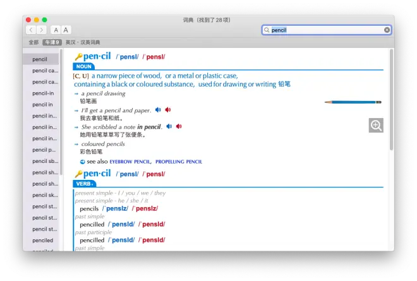Play blue audio for 'I'll get a pencil and paper'
This screenshot has height=281, width=417.
click(x=158, y=110)
